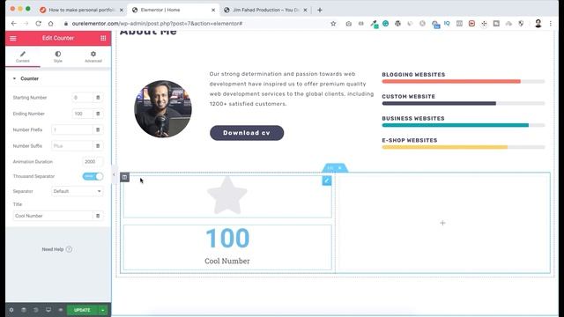The width and height of the screenshot is (564, 317).
Task: Switch to the Content tab
Action: tap(23, 56)
